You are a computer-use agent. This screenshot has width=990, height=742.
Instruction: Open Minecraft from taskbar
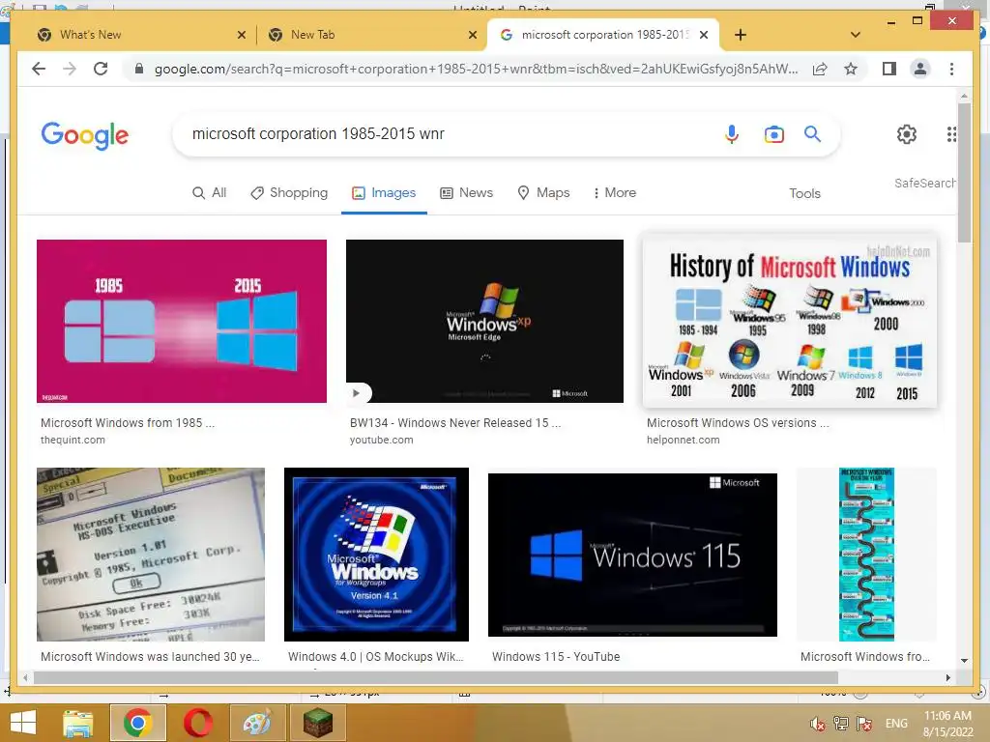click(317, 723)
